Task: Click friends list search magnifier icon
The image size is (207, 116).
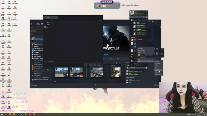Action: coord(144,17)
